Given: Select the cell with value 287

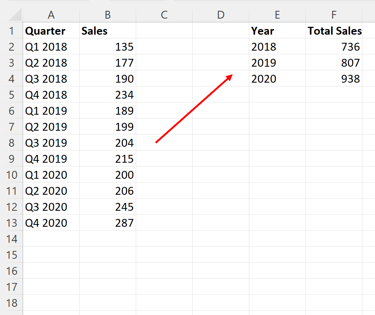Looking at the screenshot, I should 108,223.
